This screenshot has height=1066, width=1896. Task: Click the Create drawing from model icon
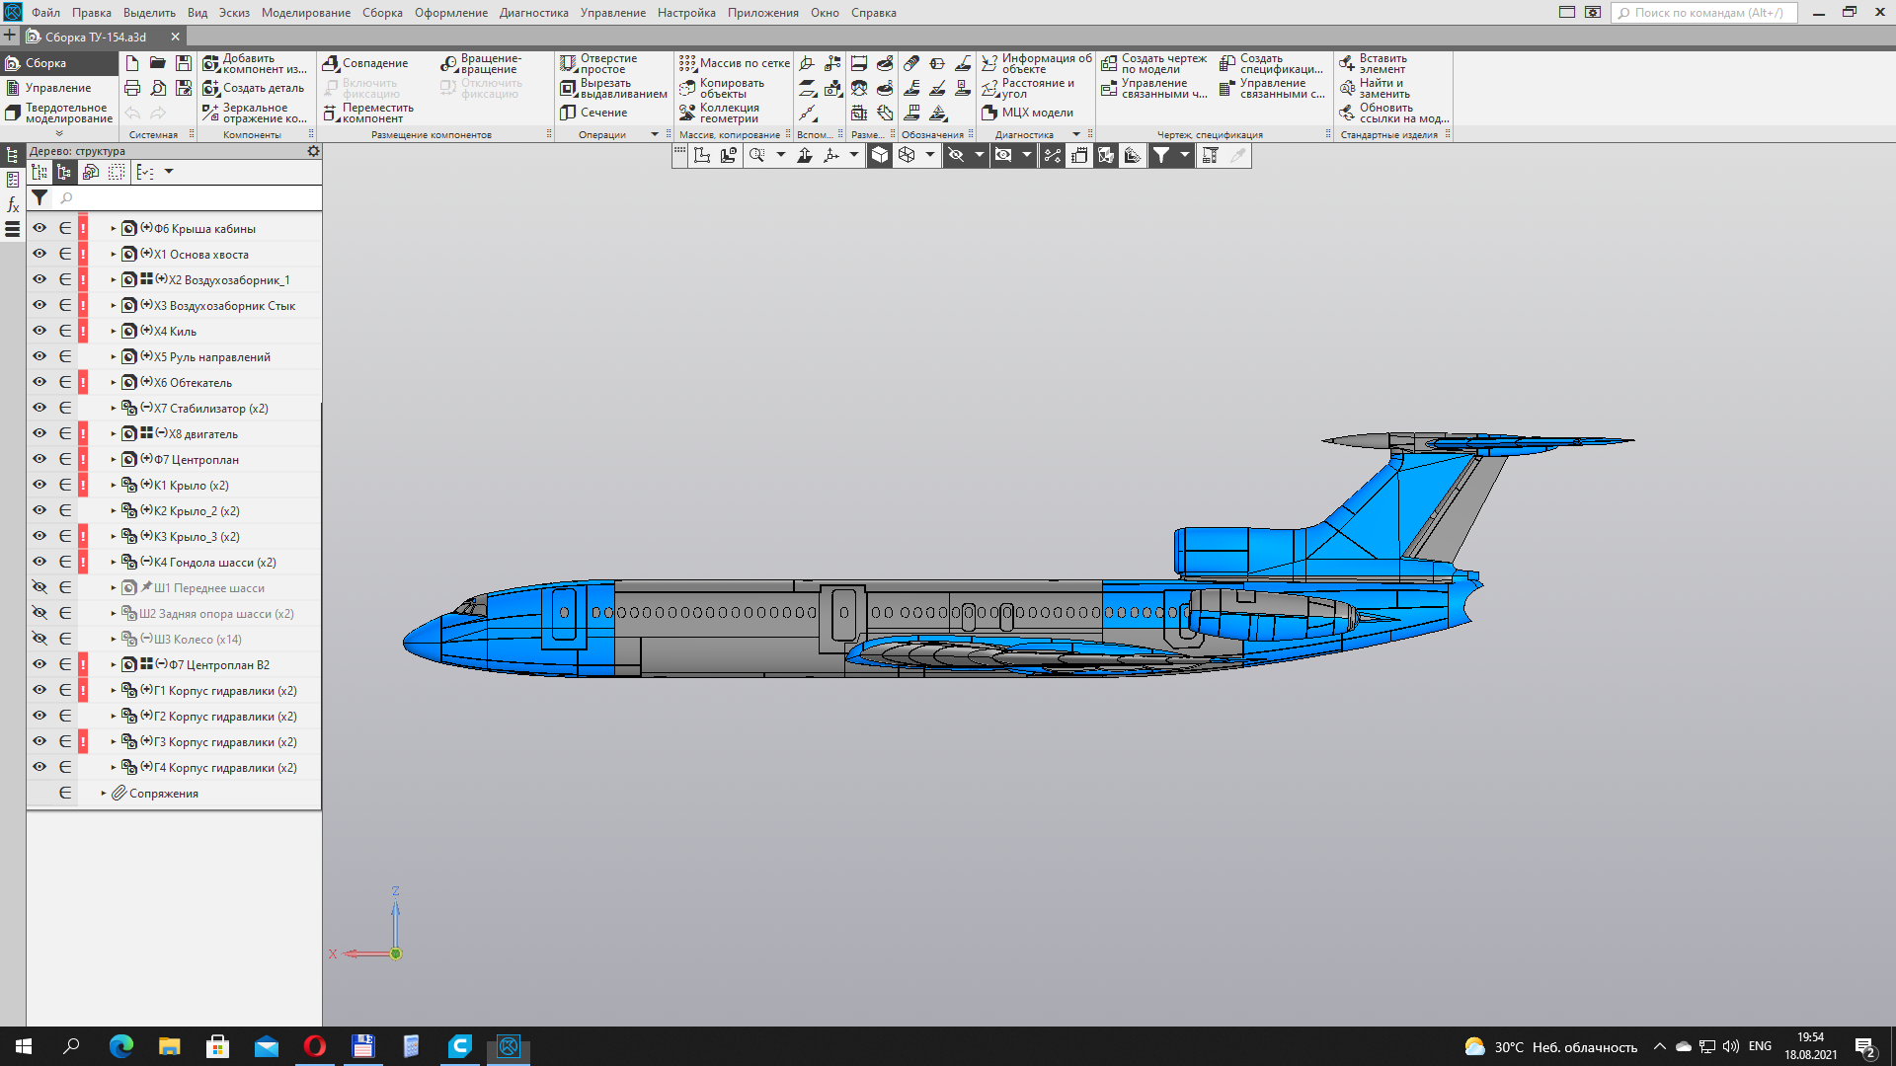pos(1109,63)
